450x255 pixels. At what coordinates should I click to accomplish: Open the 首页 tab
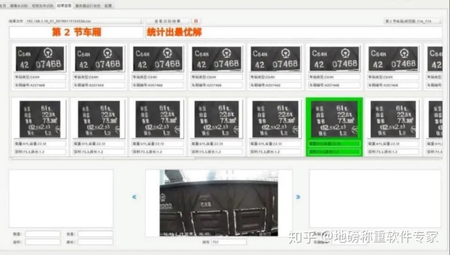pyautogui.click(x=3, y=6)
